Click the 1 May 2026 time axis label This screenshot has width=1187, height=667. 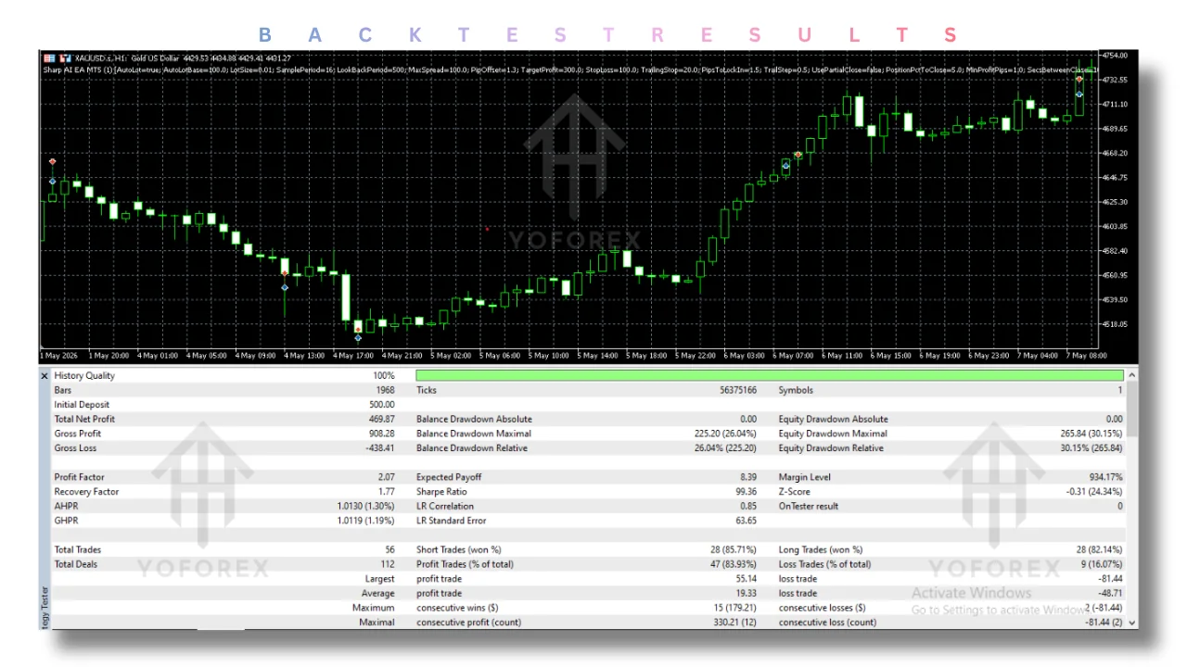tap(59, 355)
